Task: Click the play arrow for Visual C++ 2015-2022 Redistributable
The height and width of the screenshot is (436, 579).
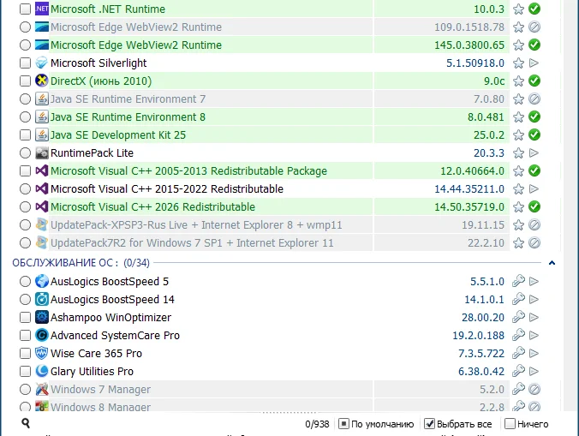Action: click(x=534, y=189)
